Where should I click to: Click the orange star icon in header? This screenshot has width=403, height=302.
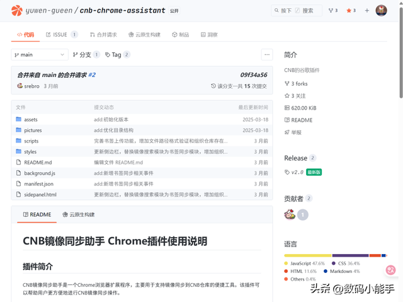point(349,11)
